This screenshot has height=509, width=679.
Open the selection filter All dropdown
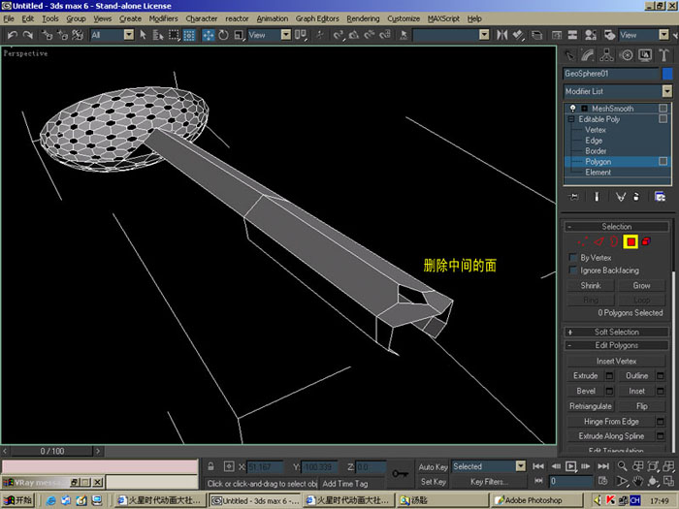point(113,35)
